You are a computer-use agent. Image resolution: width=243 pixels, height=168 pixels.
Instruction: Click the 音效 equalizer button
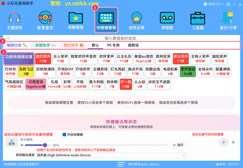[11, 142]
